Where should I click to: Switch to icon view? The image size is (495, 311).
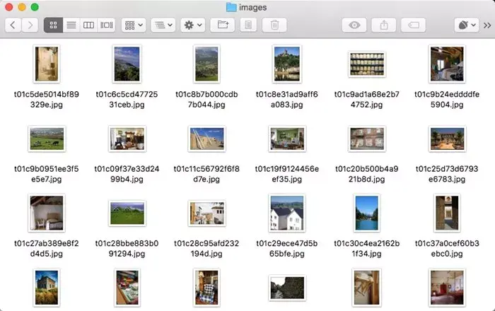pyautogui.click(x=53, y=25)
